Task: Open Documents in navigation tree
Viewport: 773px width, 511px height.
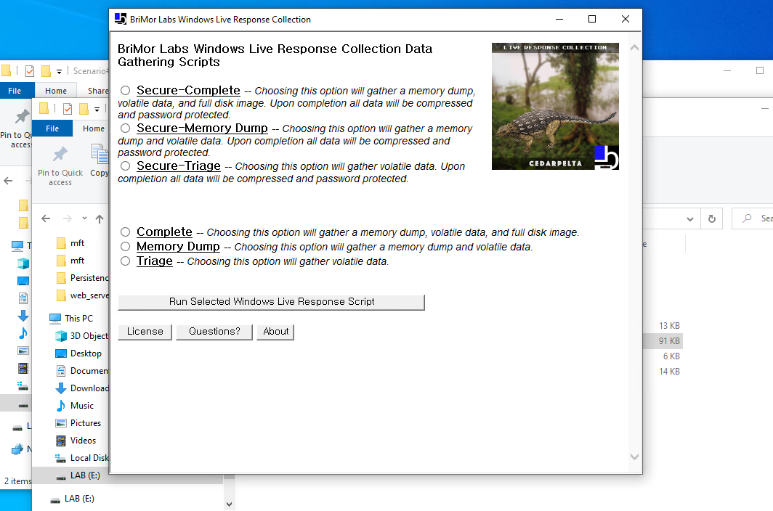Action: point(82,371)
